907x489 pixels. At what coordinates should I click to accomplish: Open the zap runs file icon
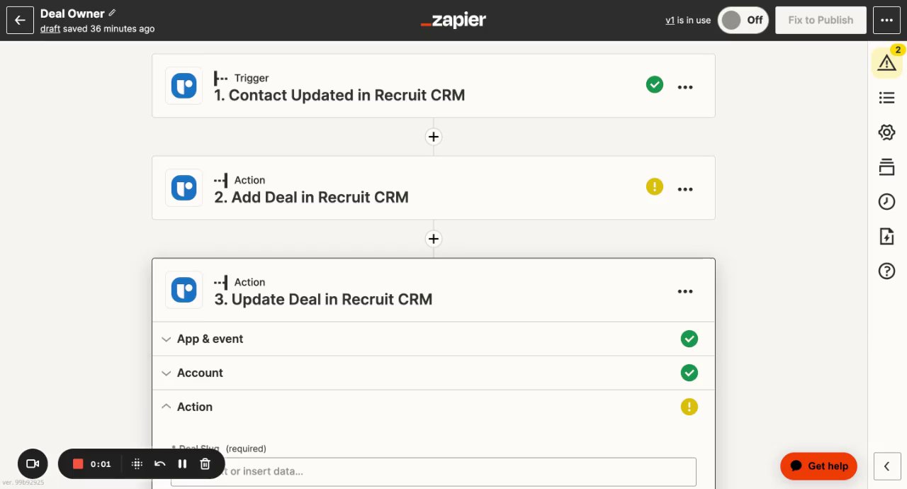click(x=886, y=237)
